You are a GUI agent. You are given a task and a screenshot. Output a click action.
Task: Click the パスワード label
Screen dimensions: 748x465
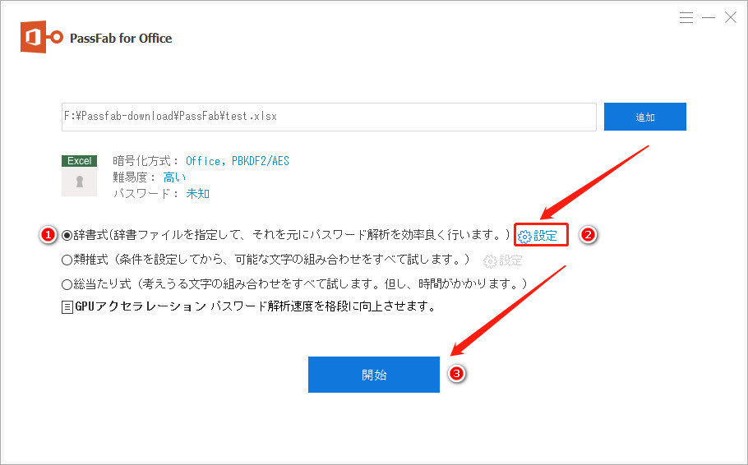(x=145, y=194)
